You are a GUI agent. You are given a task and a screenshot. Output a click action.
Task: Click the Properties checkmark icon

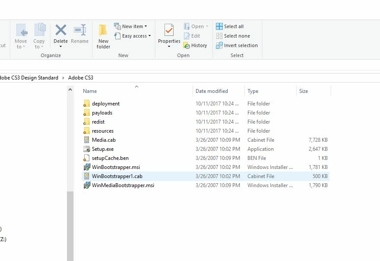point(169,30)
